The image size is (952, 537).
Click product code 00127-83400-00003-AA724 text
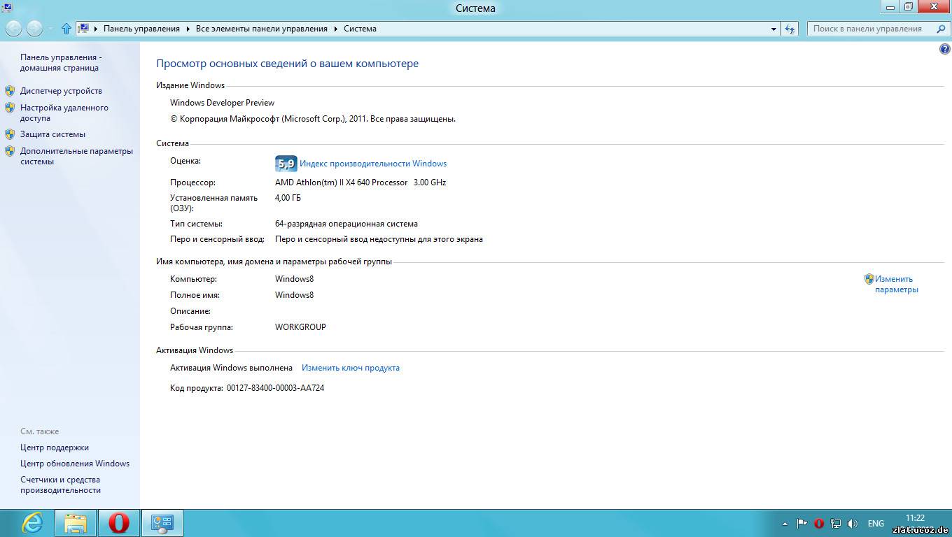click(275, 388)
